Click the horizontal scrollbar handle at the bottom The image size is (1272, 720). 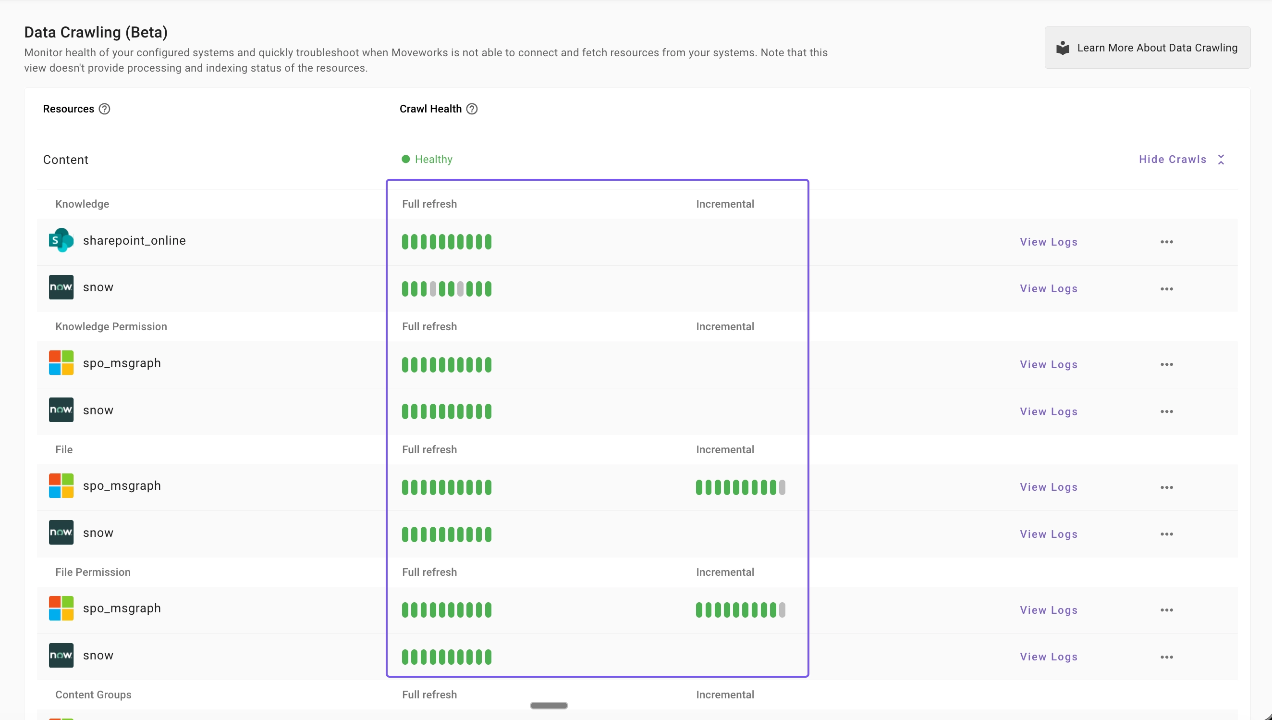(549, 705)
